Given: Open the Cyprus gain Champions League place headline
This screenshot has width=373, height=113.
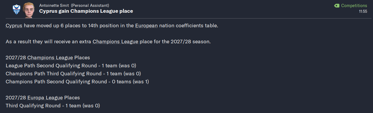Looking at the screenshot, I should [x=86, y=11].
